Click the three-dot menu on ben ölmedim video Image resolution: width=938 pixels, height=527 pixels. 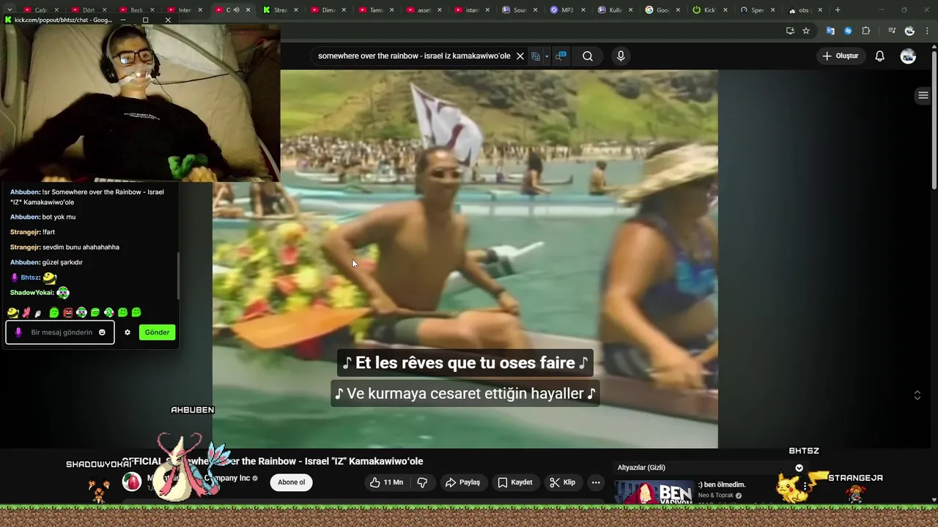pos(805,487)
